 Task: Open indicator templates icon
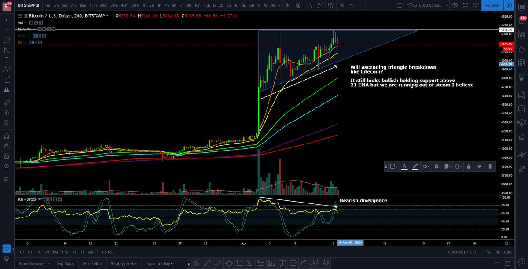click(x=320, y=5)
